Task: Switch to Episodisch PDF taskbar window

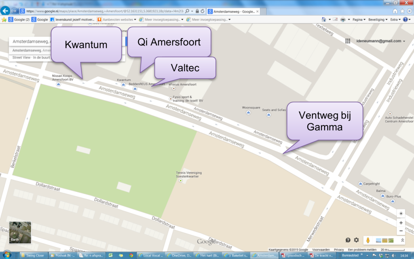Action: click(293, 256)
